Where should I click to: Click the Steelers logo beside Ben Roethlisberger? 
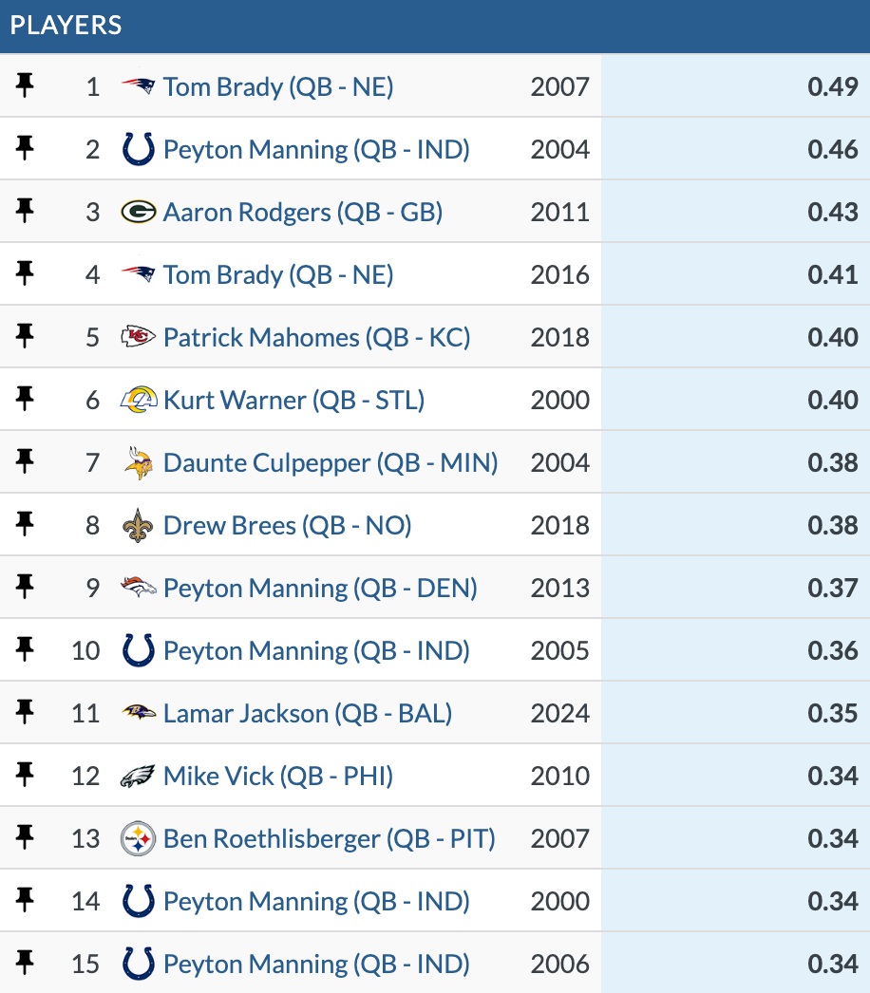[x=138, y=838]
